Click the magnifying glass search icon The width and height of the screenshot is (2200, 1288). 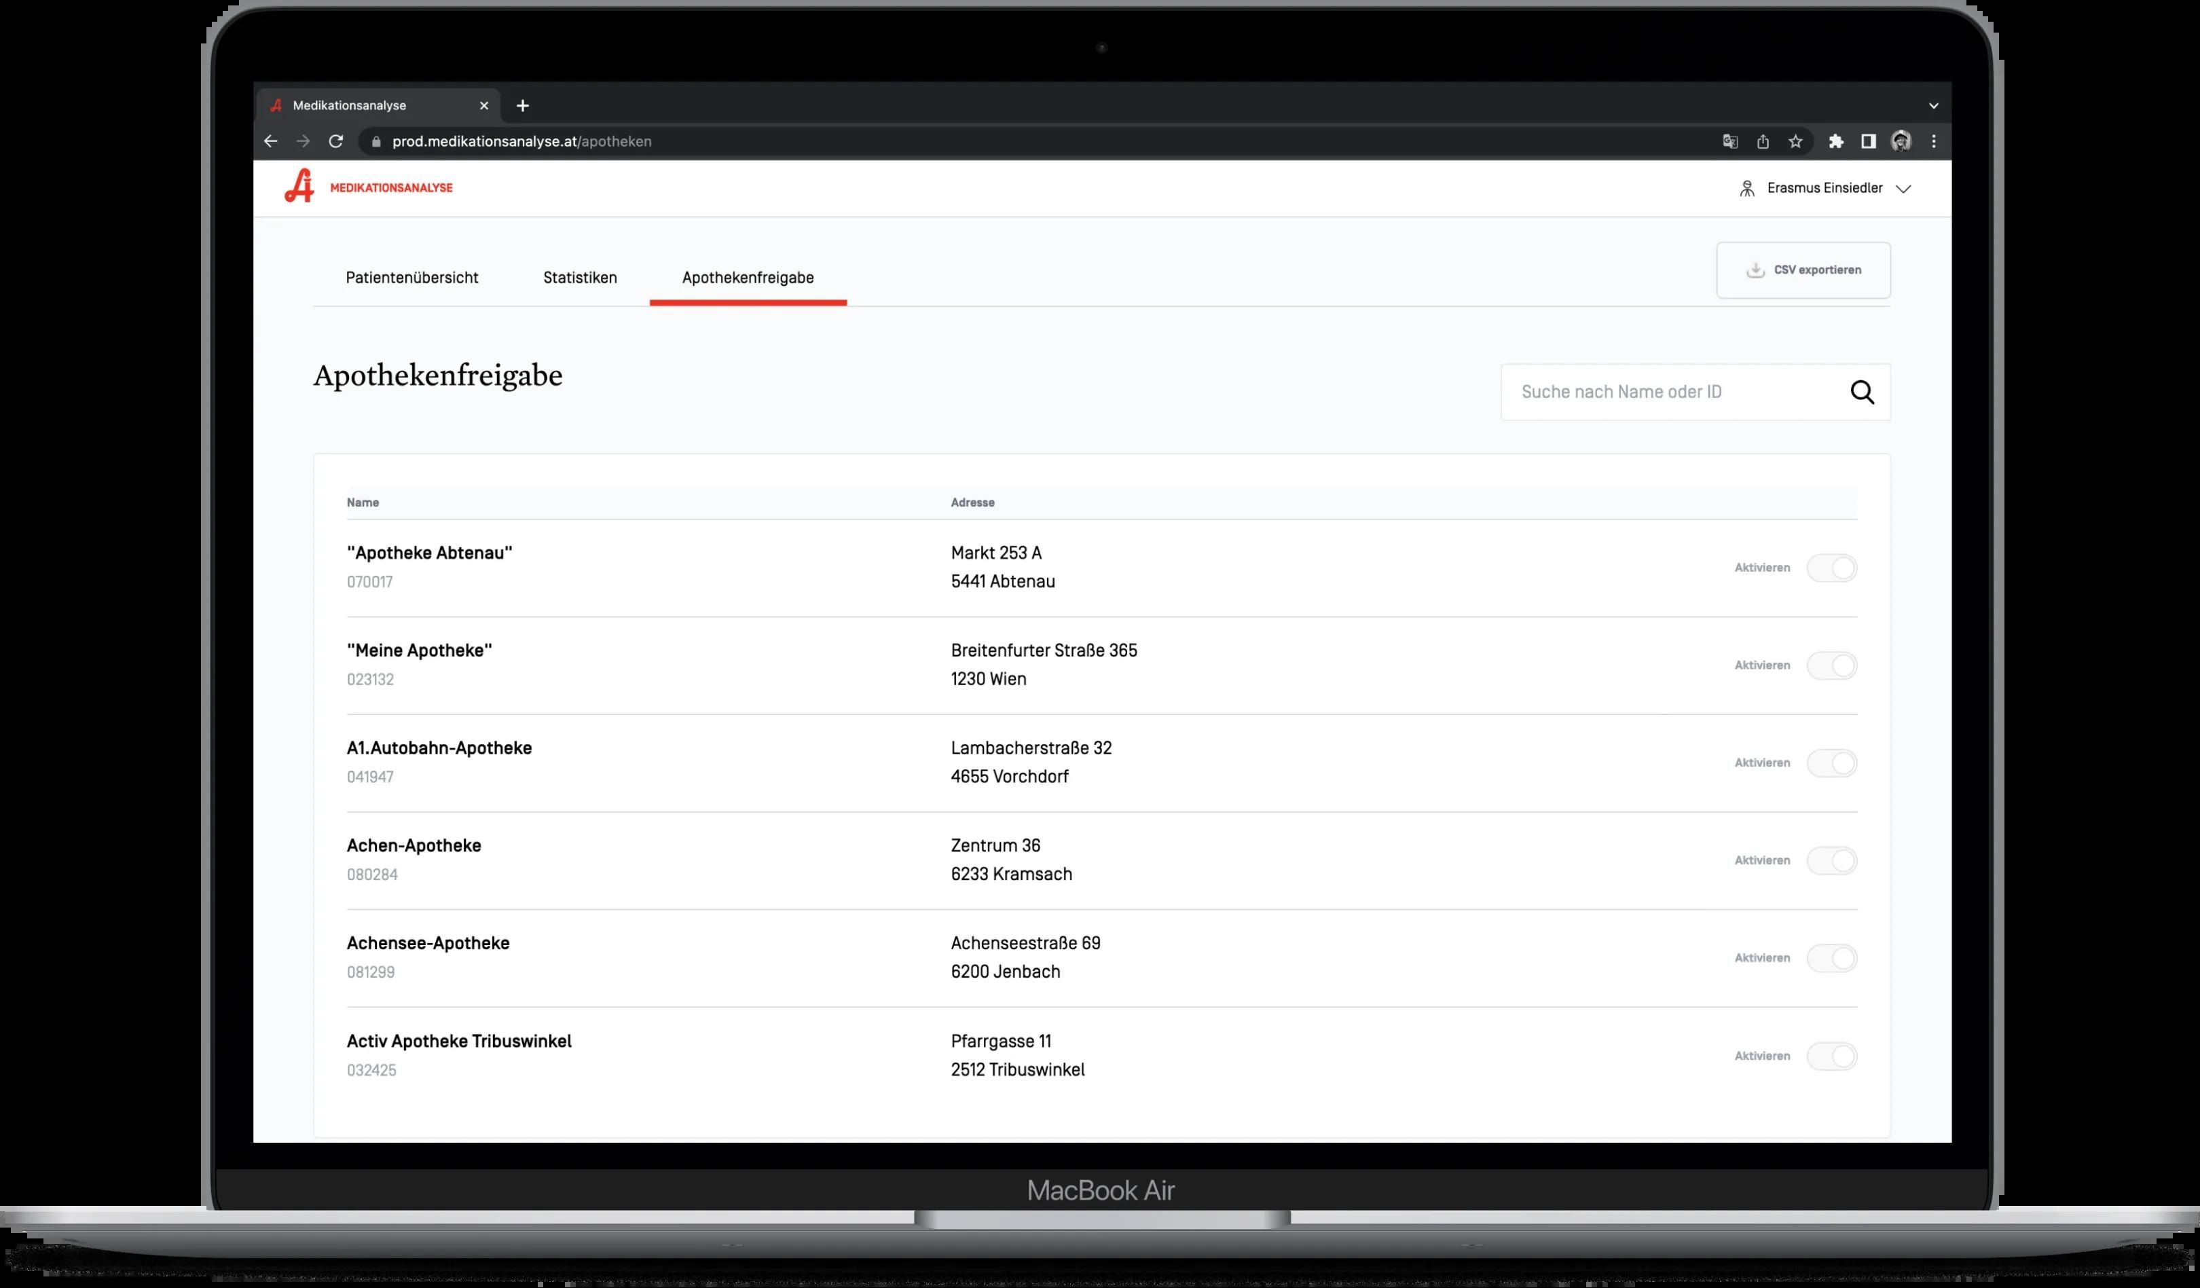tap(1861, 392)
